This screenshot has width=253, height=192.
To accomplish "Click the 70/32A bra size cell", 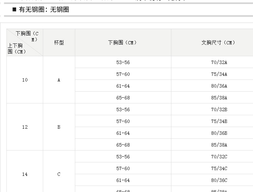I will [x=219, y=62].
